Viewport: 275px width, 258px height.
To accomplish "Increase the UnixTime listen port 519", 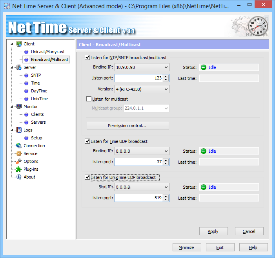I will 166,196.
